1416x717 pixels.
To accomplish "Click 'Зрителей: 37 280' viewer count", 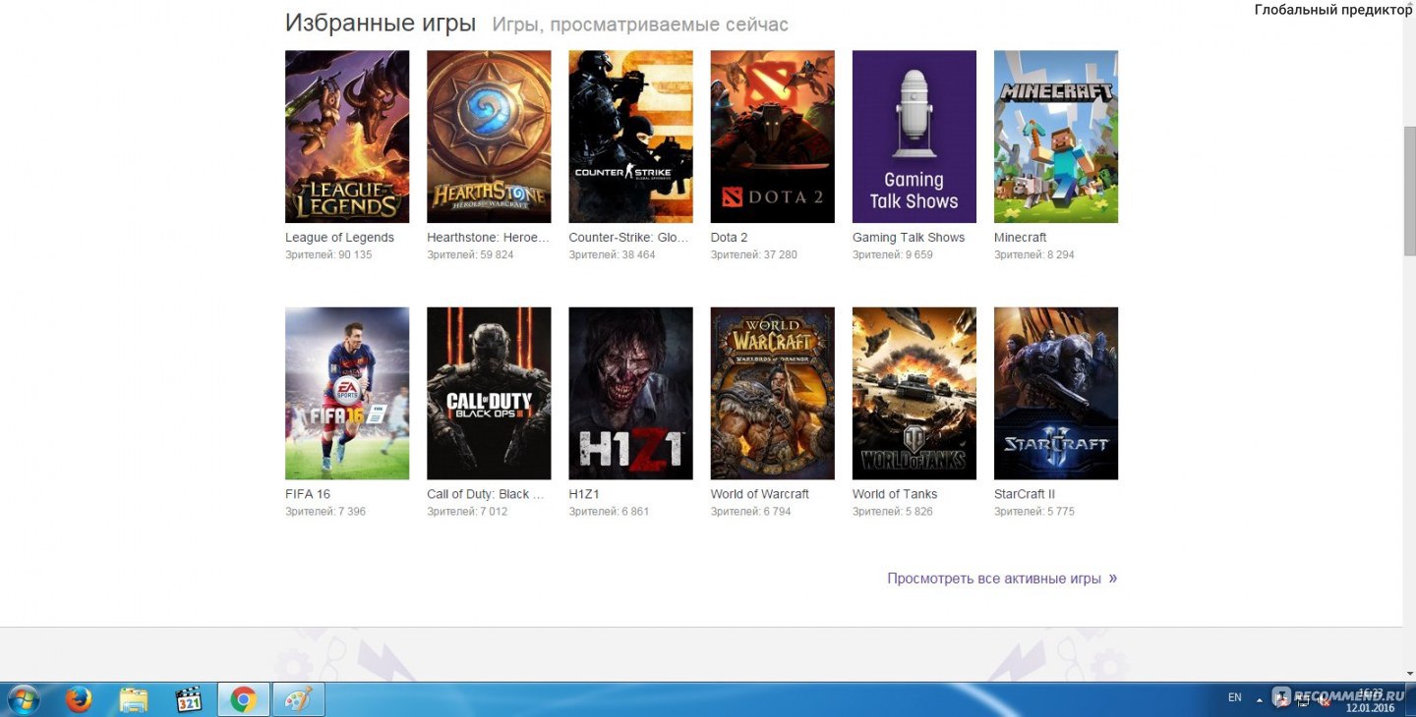I will (x=753, y=255).
